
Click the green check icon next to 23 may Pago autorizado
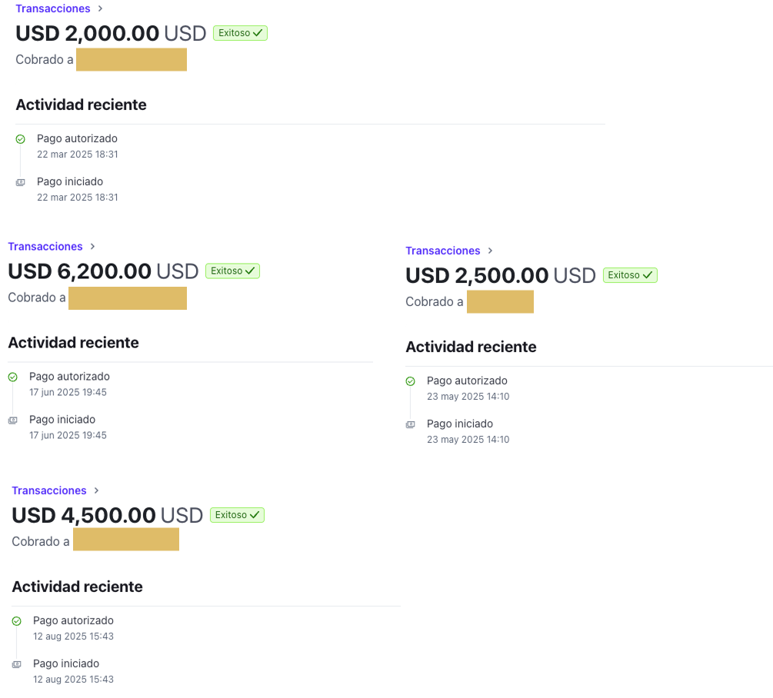pos(410,381)
